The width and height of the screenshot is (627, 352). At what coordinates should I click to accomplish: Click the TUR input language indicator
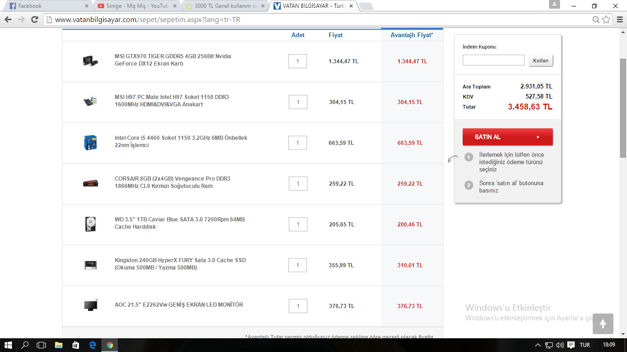(x=585, y=345)
